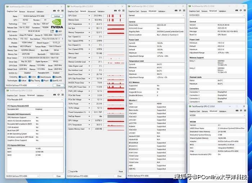
Task: Click refresh icon in the WDDM window
Action: [x=241, y=111]
